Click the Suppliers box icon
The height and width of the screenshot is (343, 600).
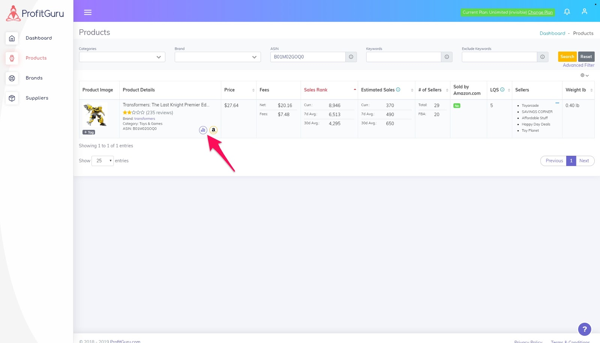tap(12, 98)
